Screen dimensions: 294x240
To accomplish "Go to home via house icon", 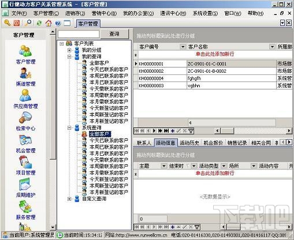I will (49, 23).
